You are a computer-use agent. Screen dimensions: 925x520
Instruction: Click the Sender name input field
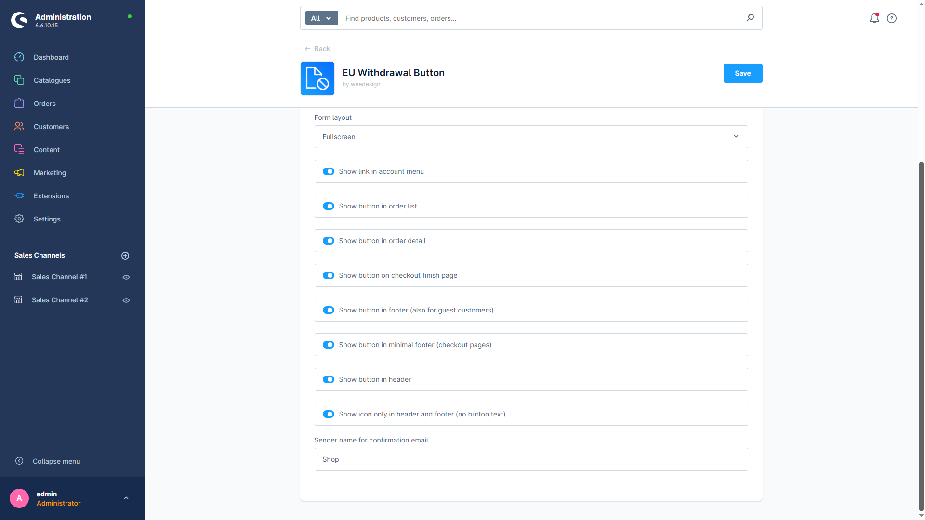click(x=531, y=459)
